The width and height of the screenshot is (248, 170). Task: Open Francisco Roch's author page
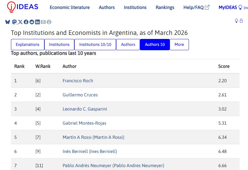(78, 81)
